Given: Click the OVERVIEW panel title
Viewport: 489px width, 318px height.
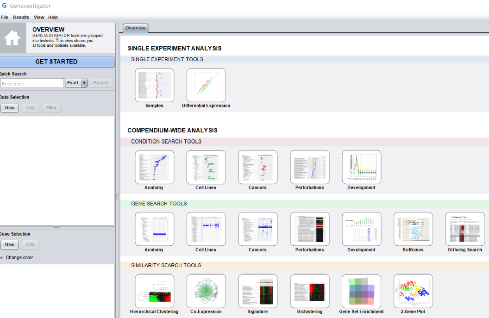Looking at the screenshot, I should click(48, 30).
